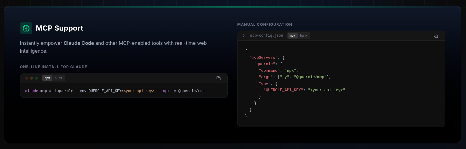Copy the mcp-config.json code block
466x149 pixels.
coord(436,36)
